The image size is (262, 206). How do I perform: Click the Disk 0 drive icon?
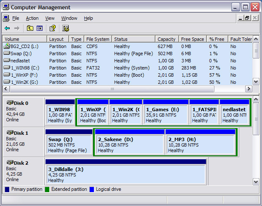10,103
